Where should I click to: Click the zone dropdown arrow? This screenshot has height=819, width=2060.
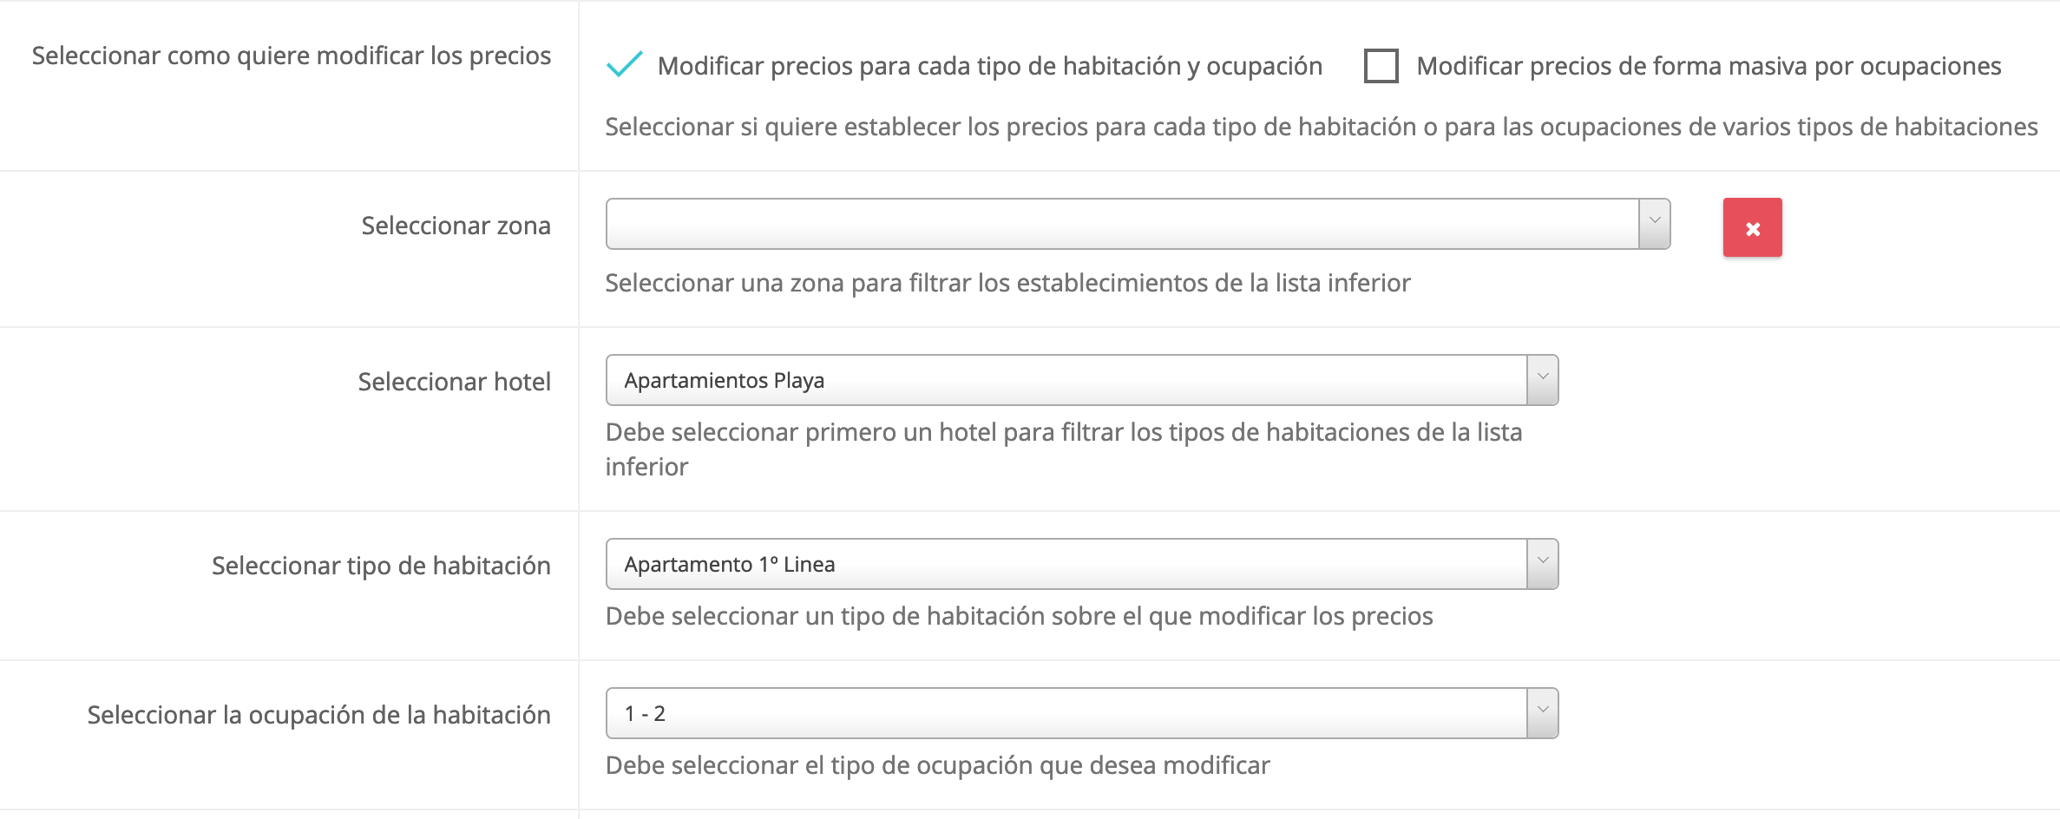[1654, 224]
